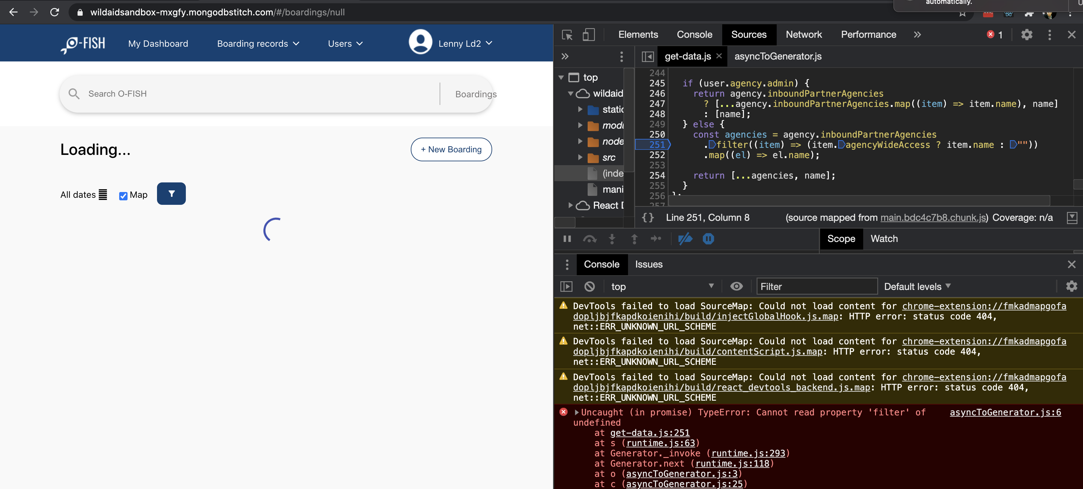
Task: Click the blue filter funnel button
Action: tap(171, 194)
